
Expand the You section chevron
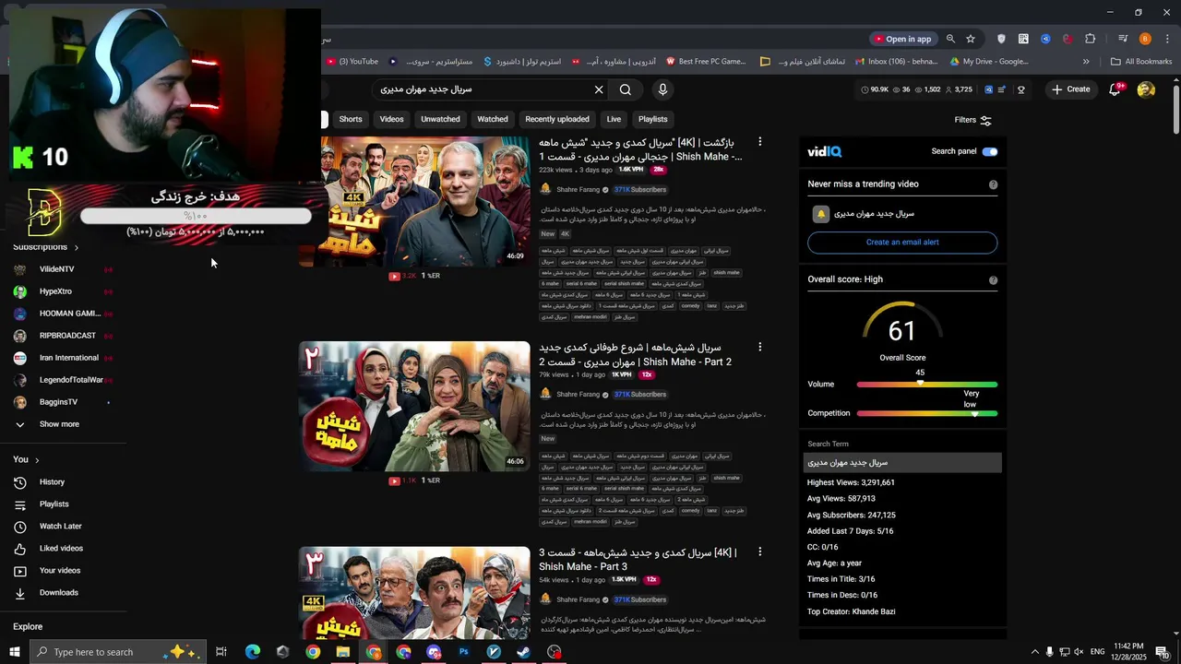coord(37,460)
